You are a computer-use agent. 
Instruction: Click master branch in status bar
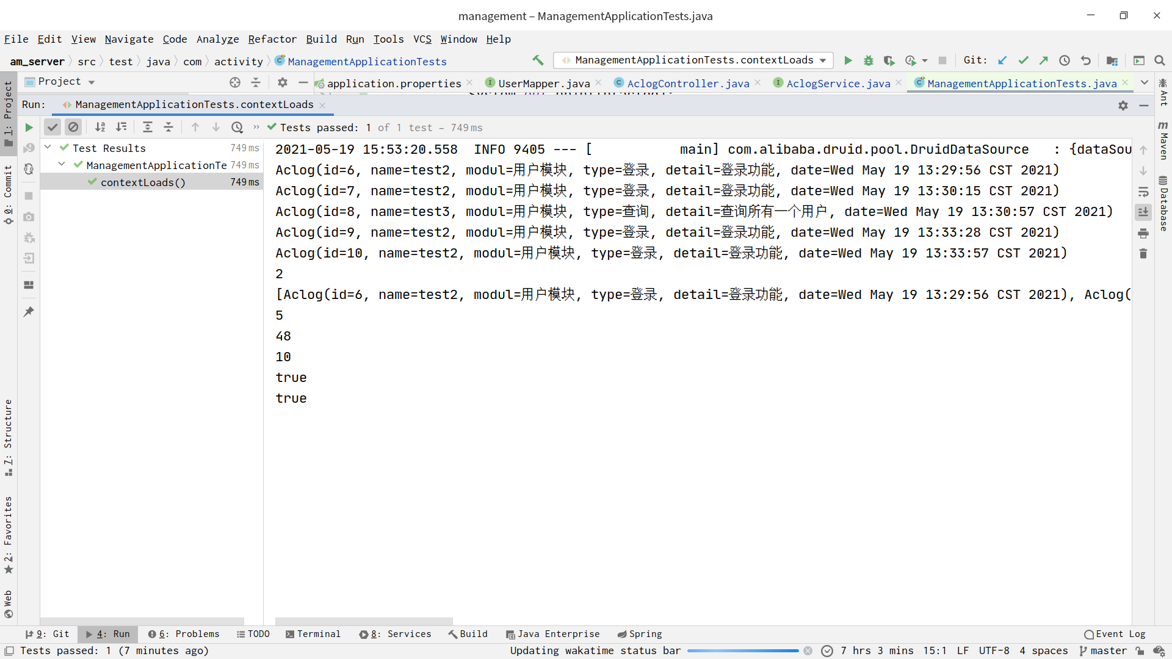1102,651
